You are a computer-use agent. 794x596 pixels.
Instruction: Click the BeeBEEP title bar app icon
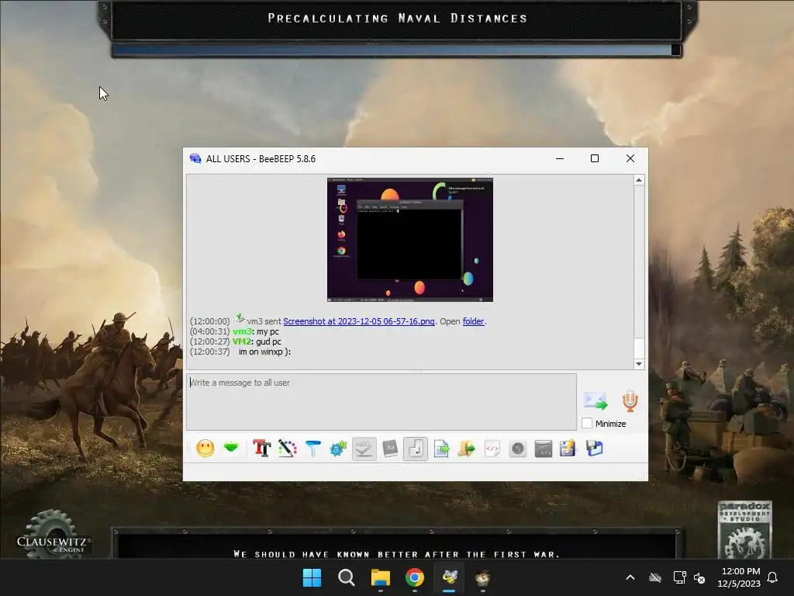(x=195, y=158)
